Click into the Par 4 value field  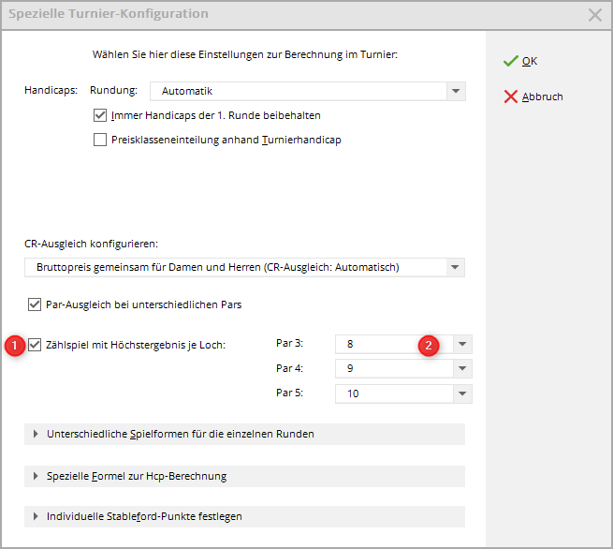pyautogui.click(x=393, y=369)
